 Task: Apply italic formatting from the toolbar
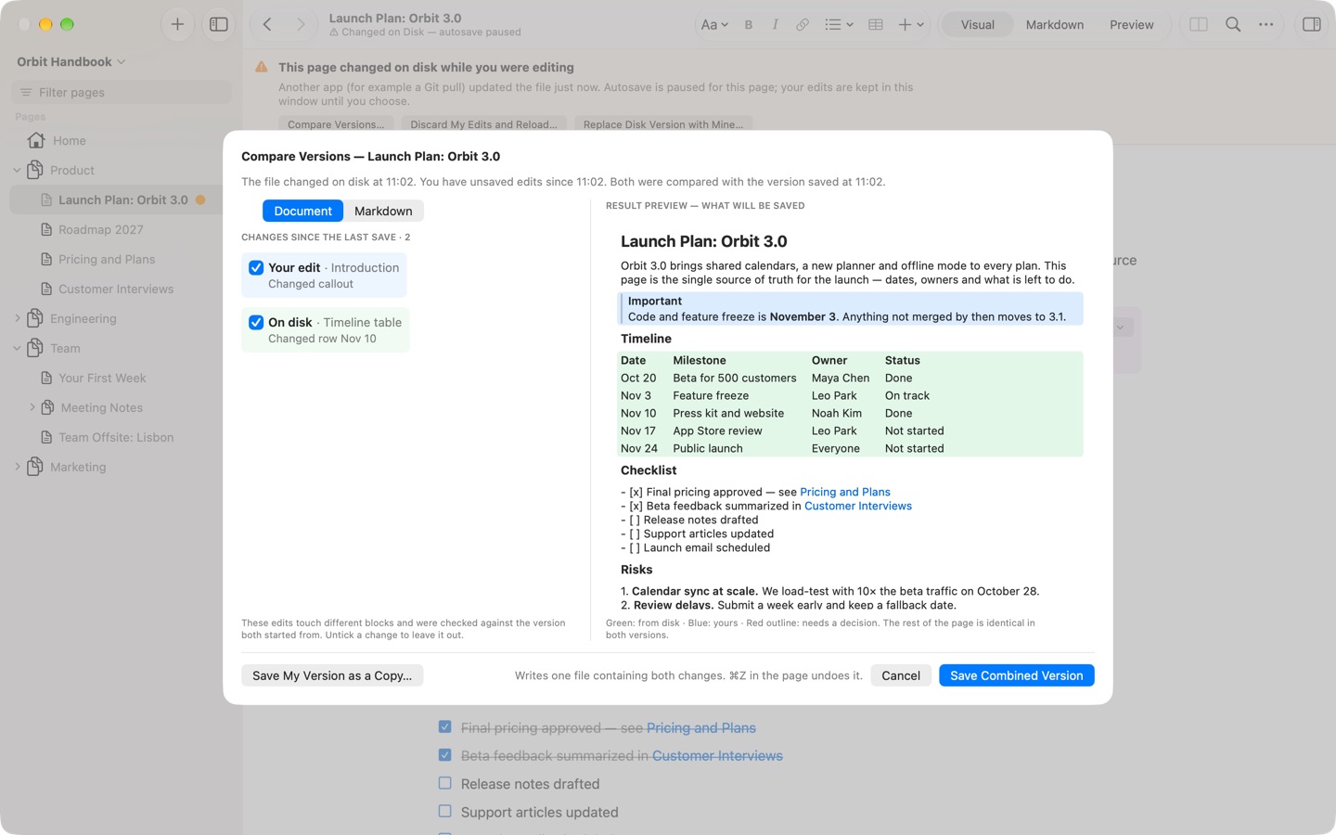pos(775,25)
